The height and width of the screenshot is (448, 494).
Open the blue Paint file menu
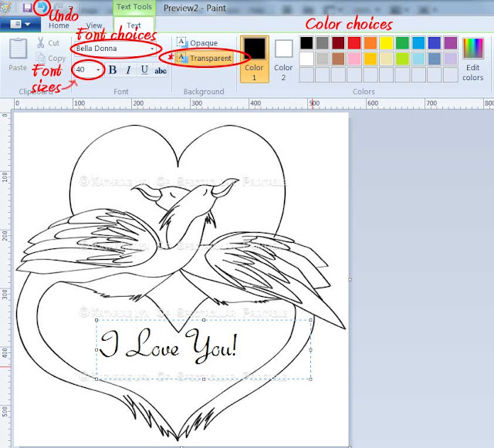click(20, 24)
